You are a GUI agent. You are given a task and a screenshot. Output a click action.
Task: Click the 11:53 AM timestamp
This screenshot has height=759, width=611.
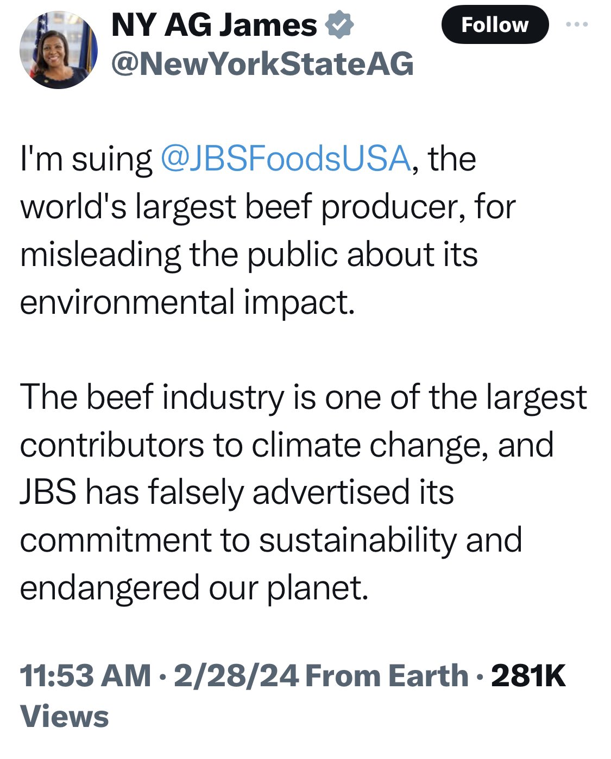[85, 676]
